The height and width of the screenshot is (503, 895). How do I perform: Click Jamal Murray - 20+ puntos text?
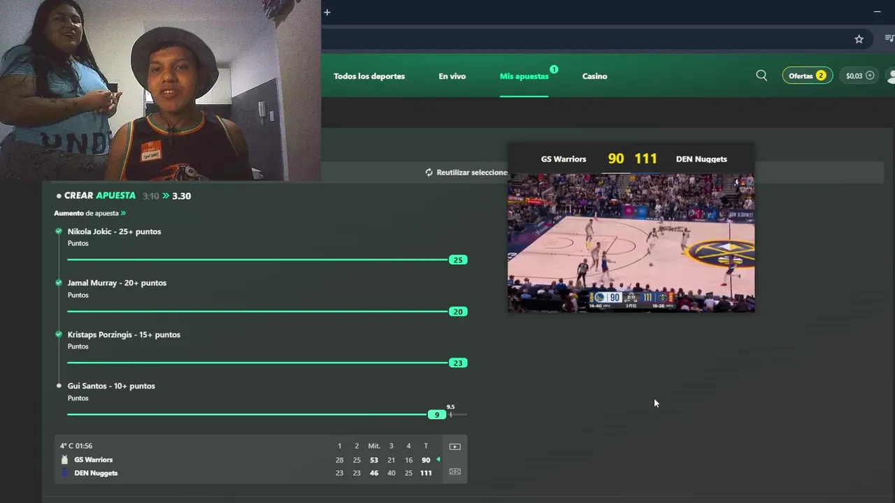coord(117,283)
